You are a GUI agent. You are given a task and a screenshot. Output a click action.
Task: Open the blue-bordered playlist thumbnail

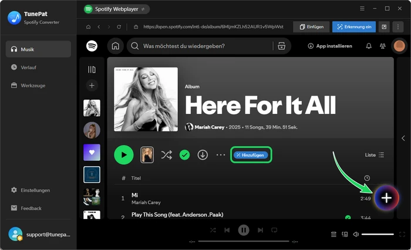point(92,174)
